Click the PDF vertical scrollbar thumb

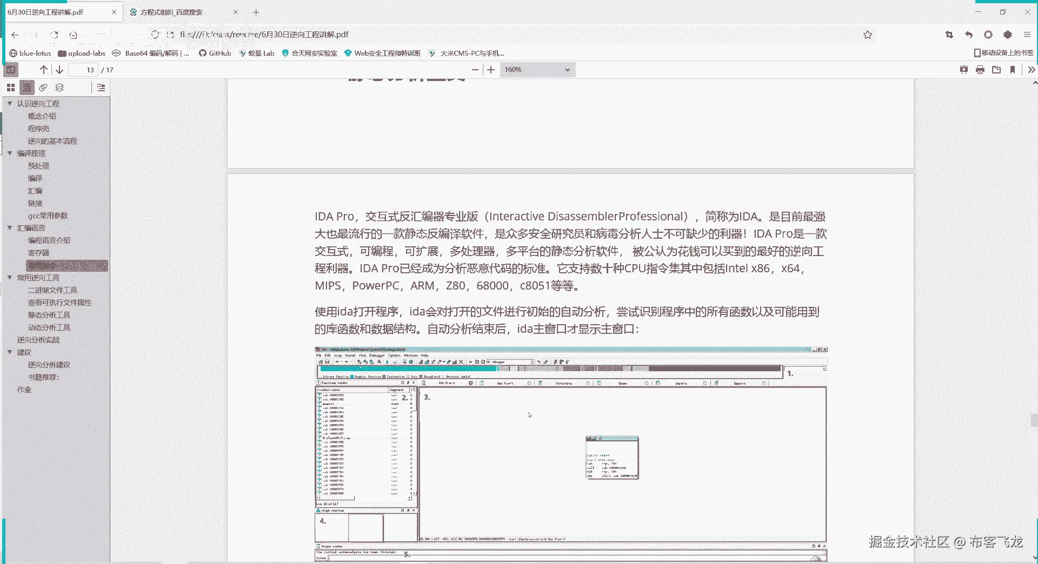(1034, 420)
